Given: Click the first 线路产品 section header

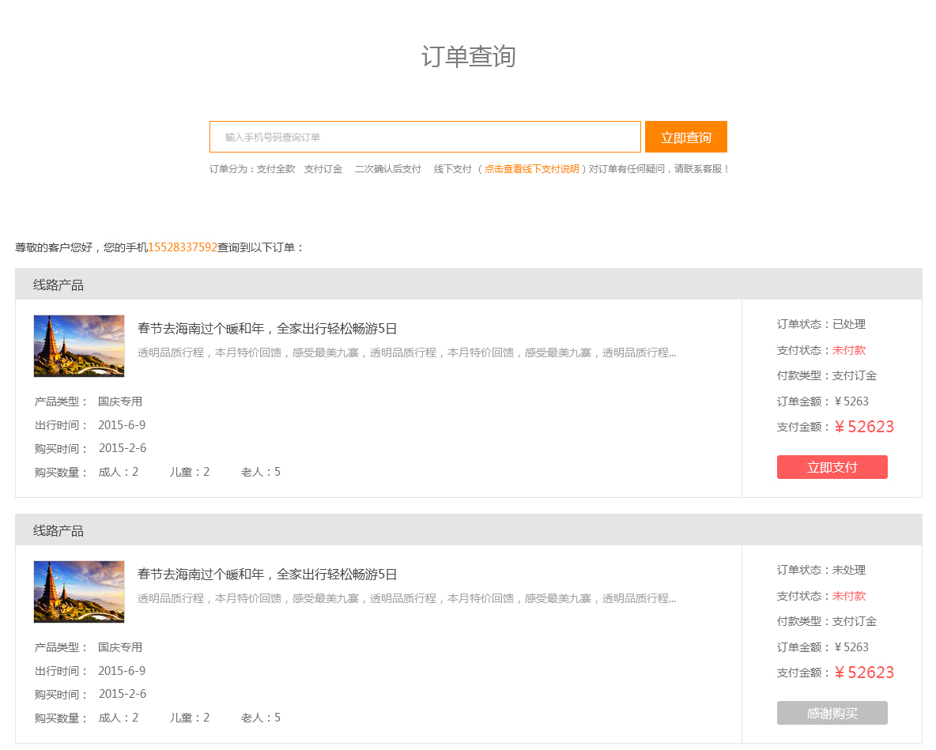Looking at the screenshot, I should pyautogui.click(x=58, y=284).
